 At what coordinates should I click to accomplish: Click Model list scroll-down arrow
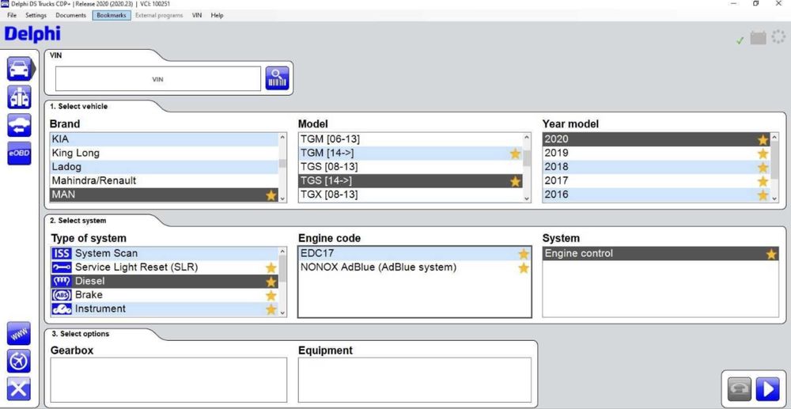click(x=527, y=199)
